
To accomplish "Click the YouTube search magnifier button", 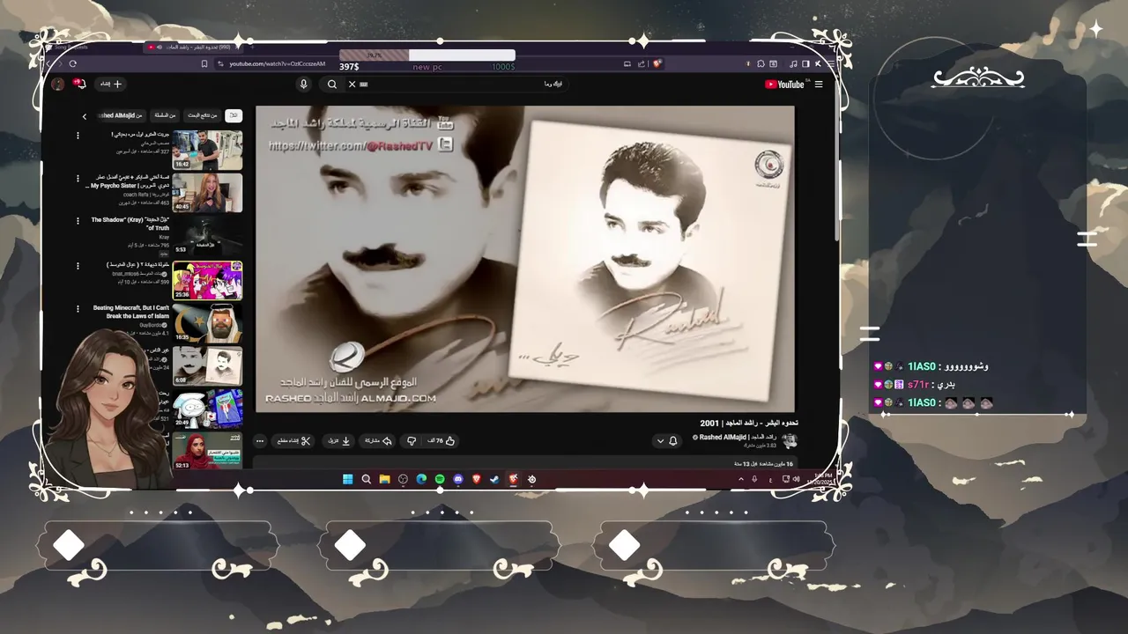I will click(331, 85).
